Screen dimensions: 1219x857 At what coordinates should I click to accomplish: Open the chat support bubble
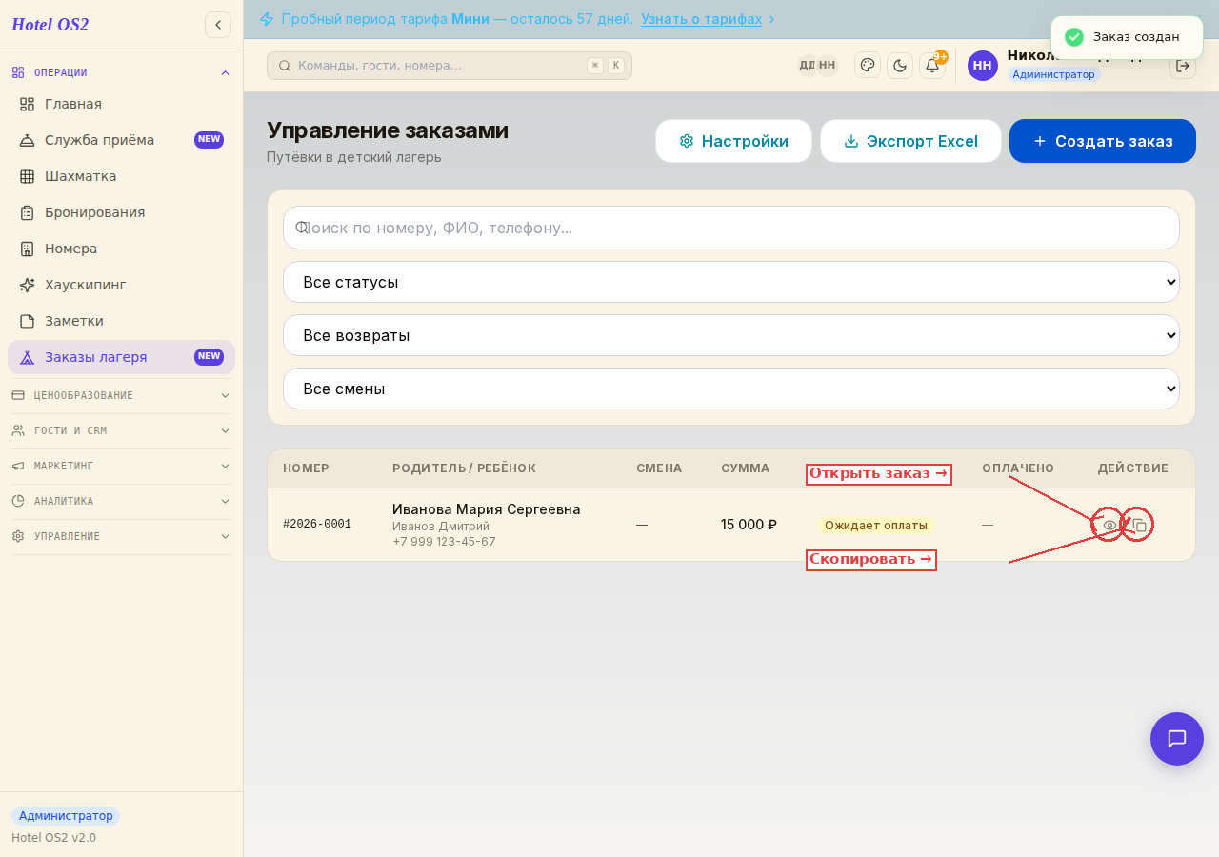(x=1177, y=739)
